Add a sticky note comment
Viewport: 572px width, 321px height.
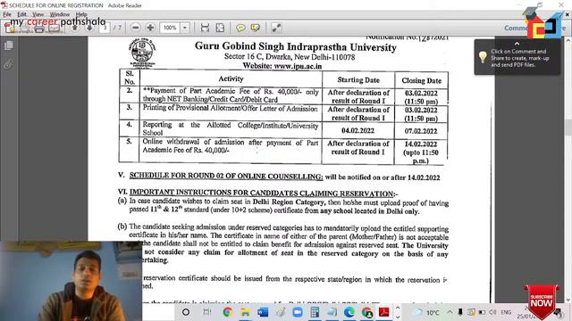(x=240, y=28)
